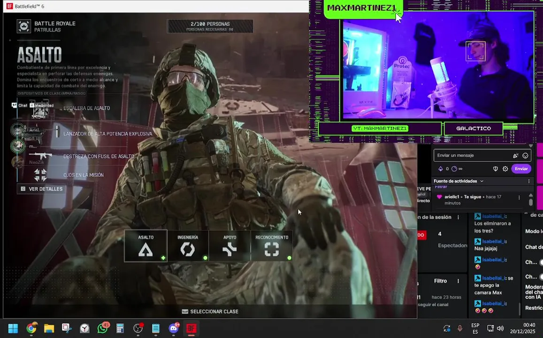Click the squad member NeoZik avatar
Image resolution: width=543 pixels, height=338 pixels.
[x=17, y=162]
